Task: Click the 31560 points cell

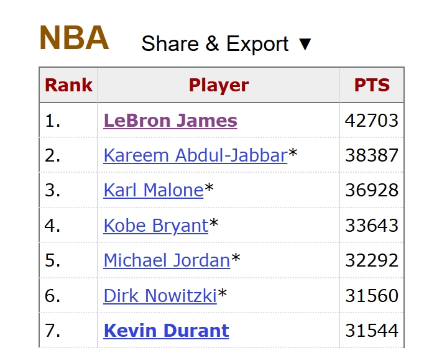Action: coord(372,295)
